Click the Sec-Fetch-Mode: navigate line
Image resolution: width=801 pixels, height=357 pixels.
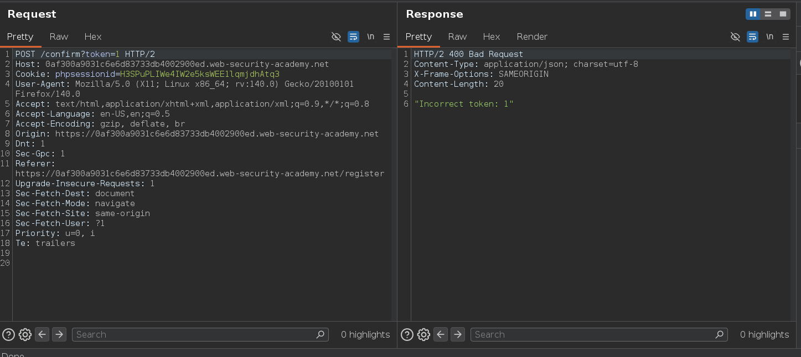point(75,203)
